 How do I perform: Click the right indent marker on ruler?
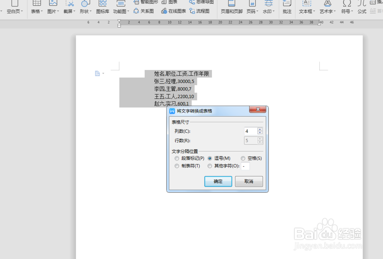pos(319,24)
